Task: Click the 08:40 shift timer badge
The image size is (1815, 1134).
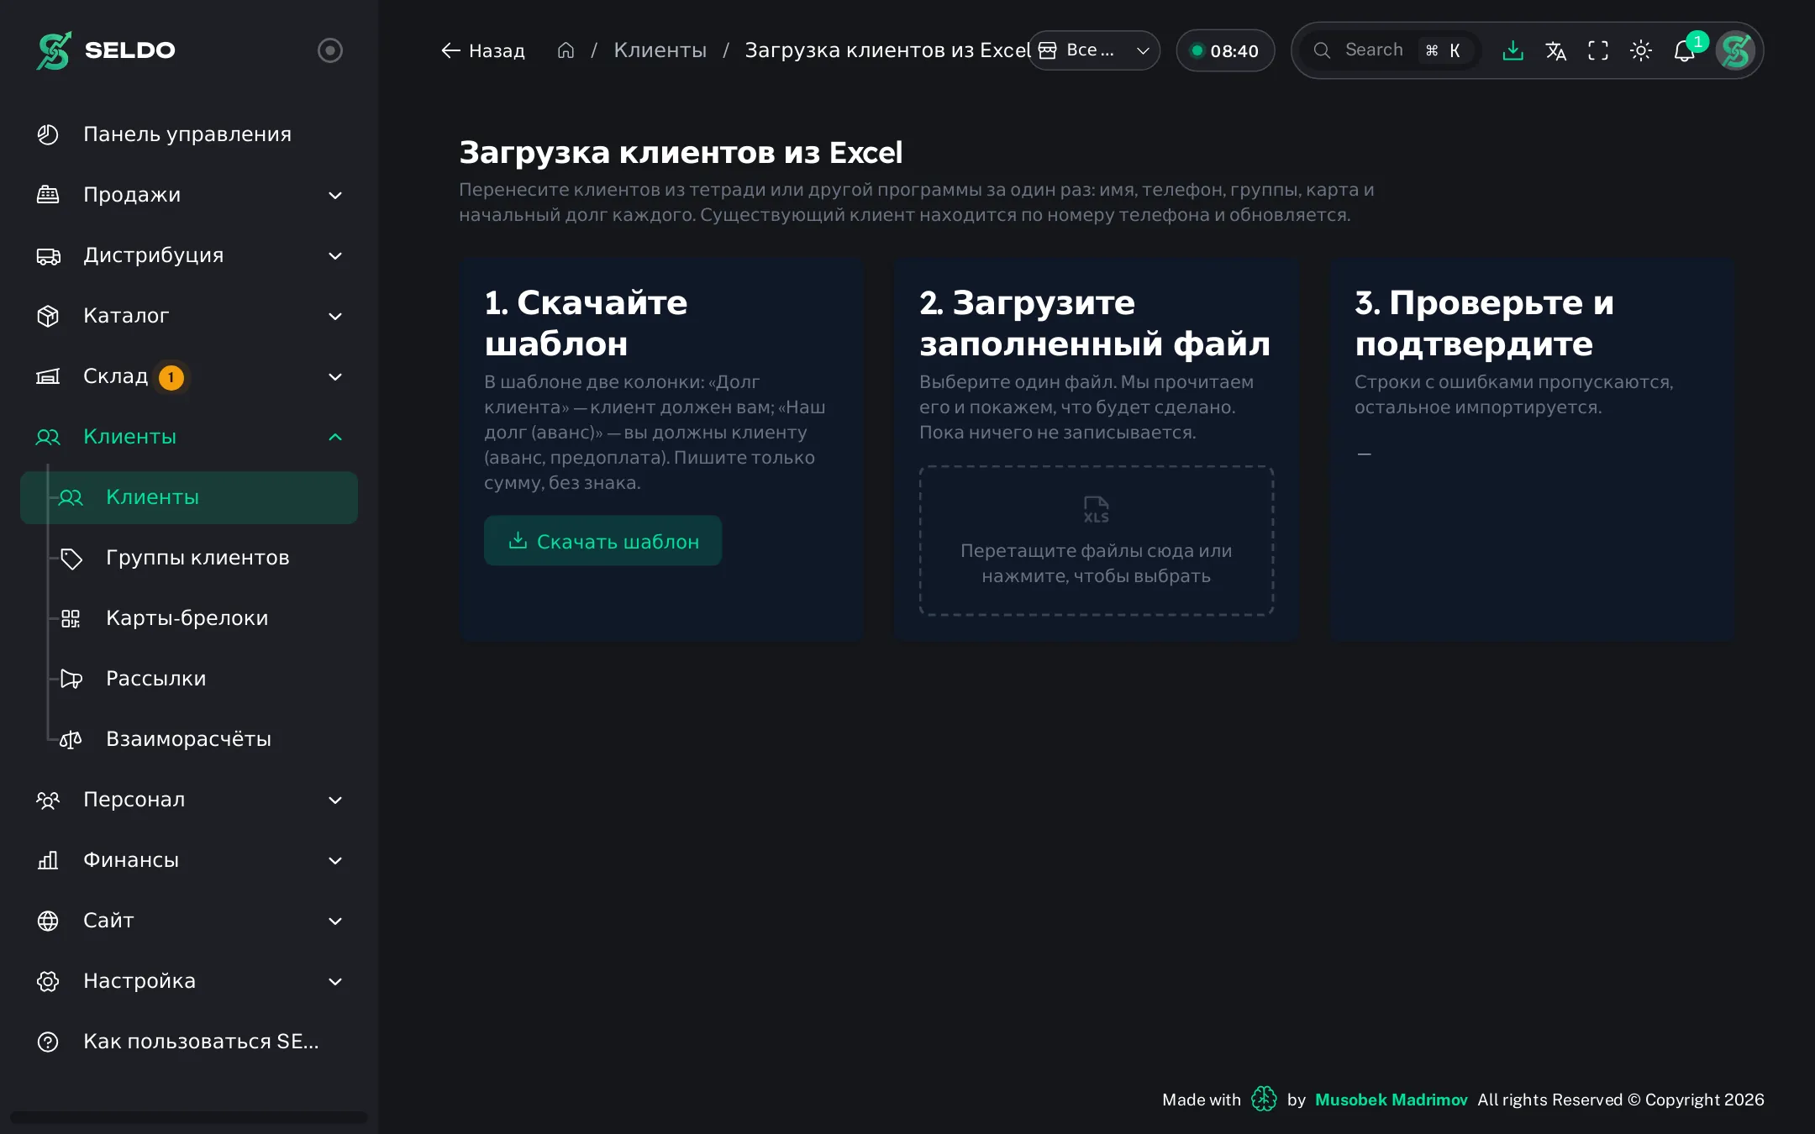Action: point(1225,50)
